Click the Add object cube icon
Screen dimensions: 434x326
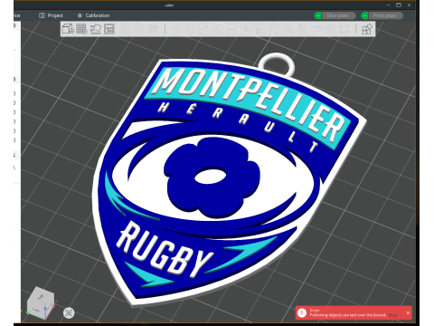[x=68, y=29]
